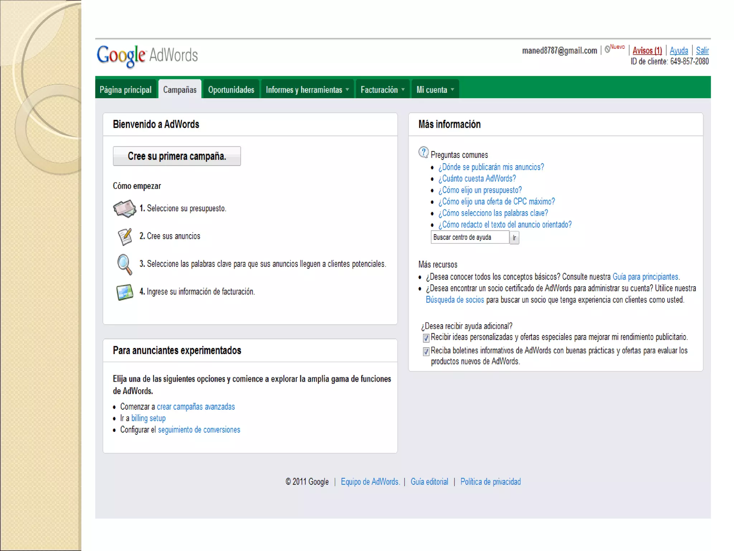Uncheck Recibir ideas personalizadas checkbox
734x551 pixels.
click(426, 338)
